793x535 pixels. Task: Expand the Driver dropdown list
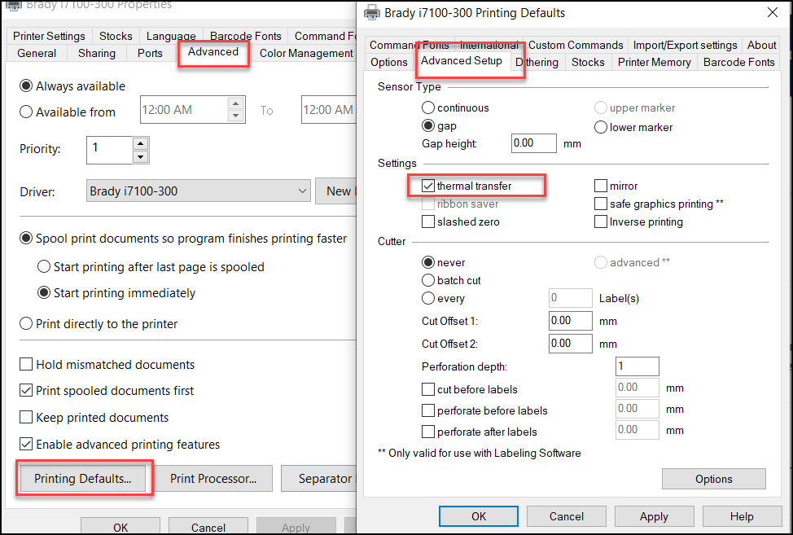(302, 191)
